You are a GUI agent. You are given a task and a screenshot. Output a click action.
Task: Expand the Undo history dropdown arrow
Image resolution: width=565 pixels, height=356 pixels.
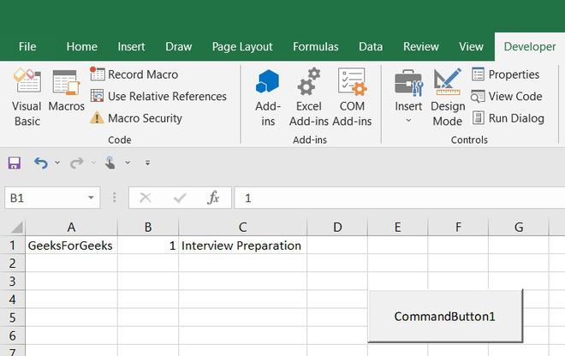pyautogui.click(x=57, y=163)
